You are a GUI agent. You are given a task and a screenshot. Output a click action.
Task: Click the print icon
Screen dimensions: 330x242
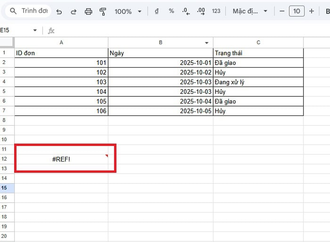[88, 12]
